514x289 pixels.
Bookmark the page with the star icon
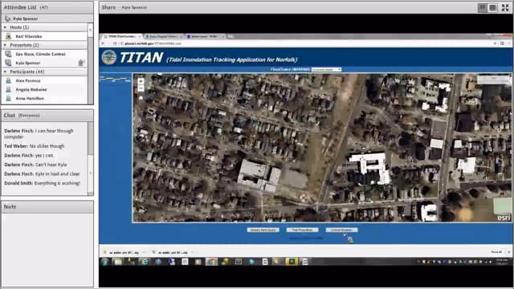(x=495, y=43)
